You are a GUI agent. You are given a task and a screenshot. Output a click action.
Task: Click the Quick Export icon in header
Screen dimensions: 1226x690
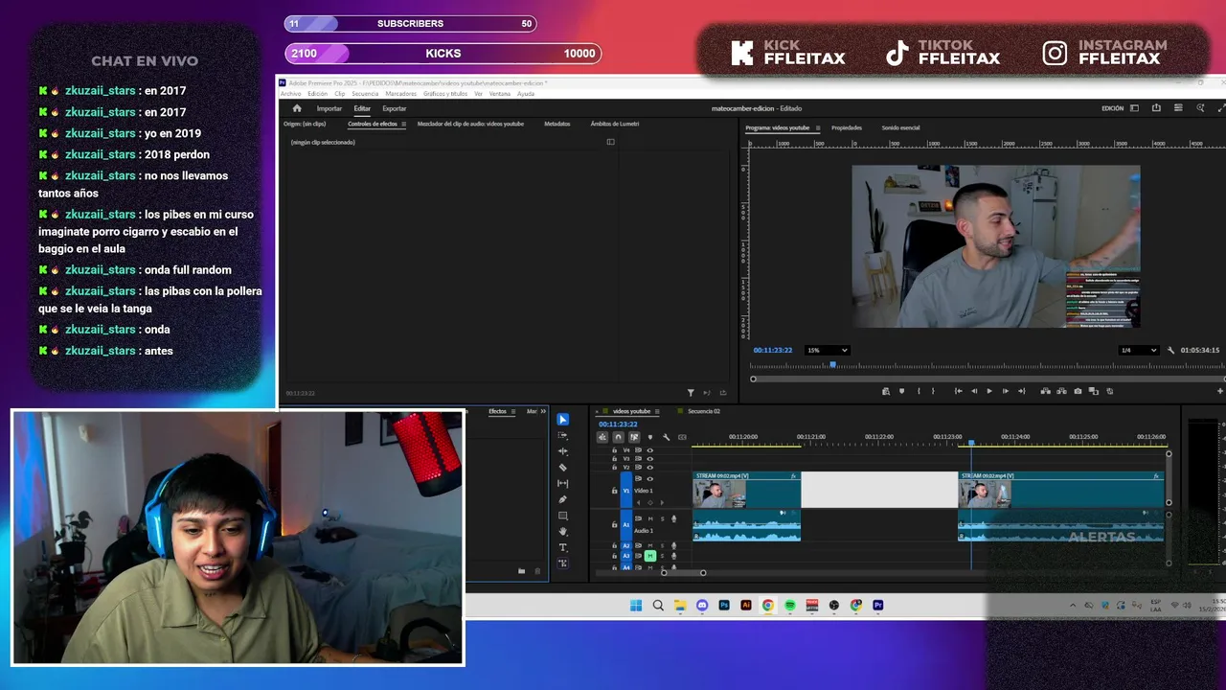coord(1156,108)
